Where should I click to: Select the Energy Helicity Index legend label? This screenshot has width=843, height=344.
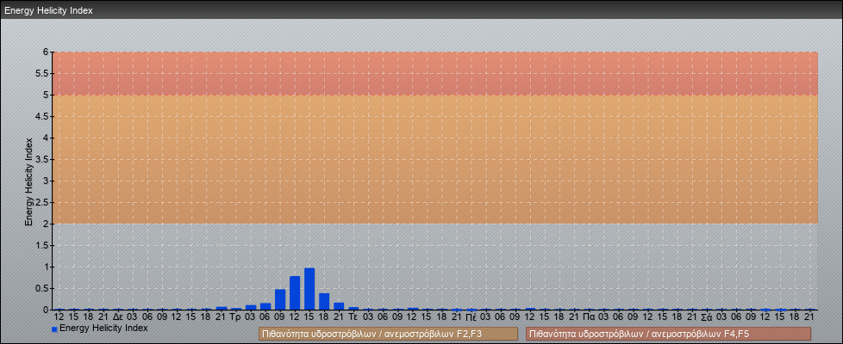coord(103,329)
